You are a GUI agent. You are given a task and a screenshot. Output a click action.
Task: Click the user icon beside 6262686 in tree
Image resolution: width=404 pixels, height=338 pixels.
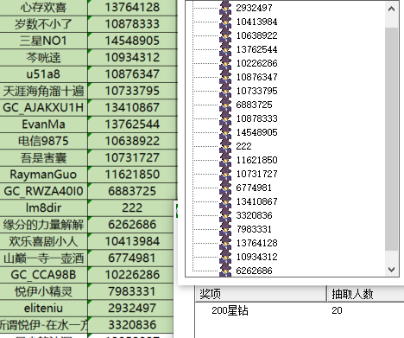pos(225,271)
